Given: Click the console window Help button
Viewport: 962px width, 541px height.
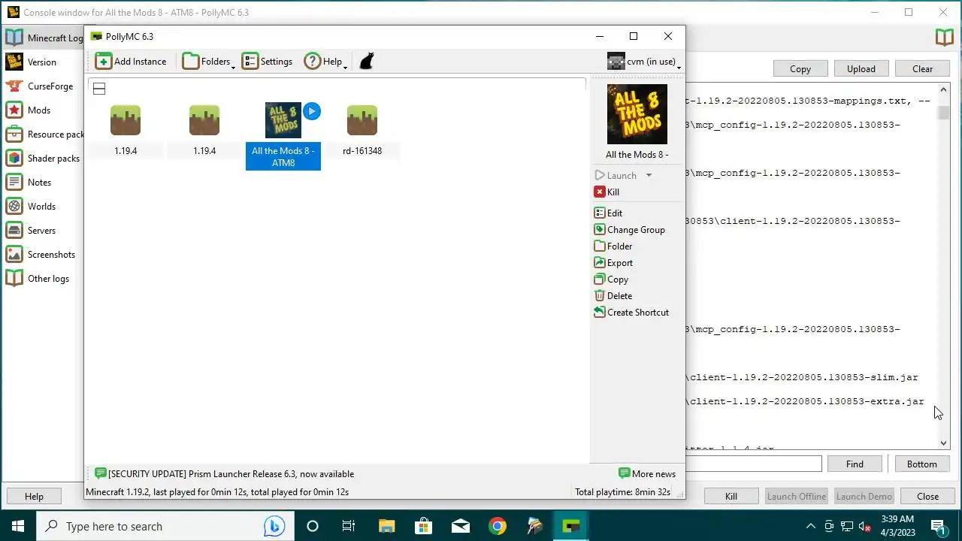Looking at the screenshot, I should 34,497.
